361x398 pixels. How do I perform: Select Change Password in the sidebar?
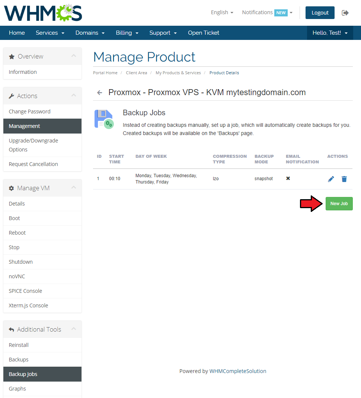(42, 112)
